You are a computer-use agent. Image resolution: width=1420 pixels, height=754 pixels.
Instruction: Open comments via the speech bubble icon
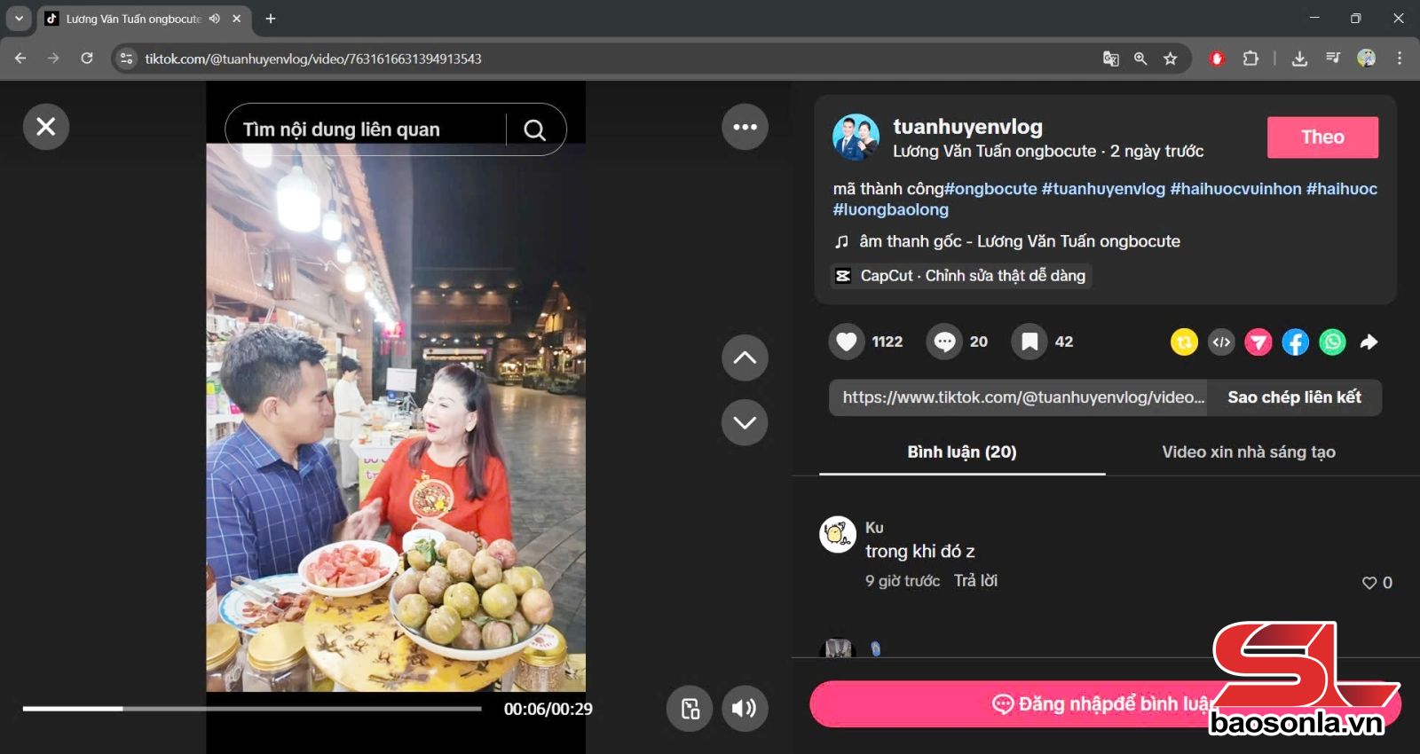point(944,342)
